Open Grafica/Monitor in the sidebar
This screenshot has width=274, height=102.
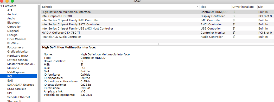point(18,52)
